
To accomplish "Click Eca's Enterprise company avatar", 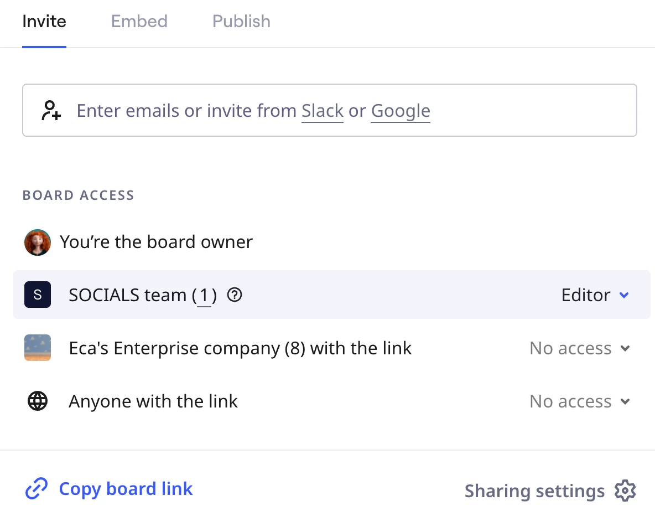I will click(x=38, y=348).
